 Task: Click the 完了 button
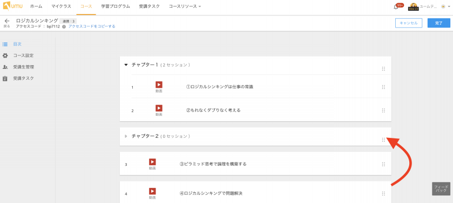pos(438,23)
